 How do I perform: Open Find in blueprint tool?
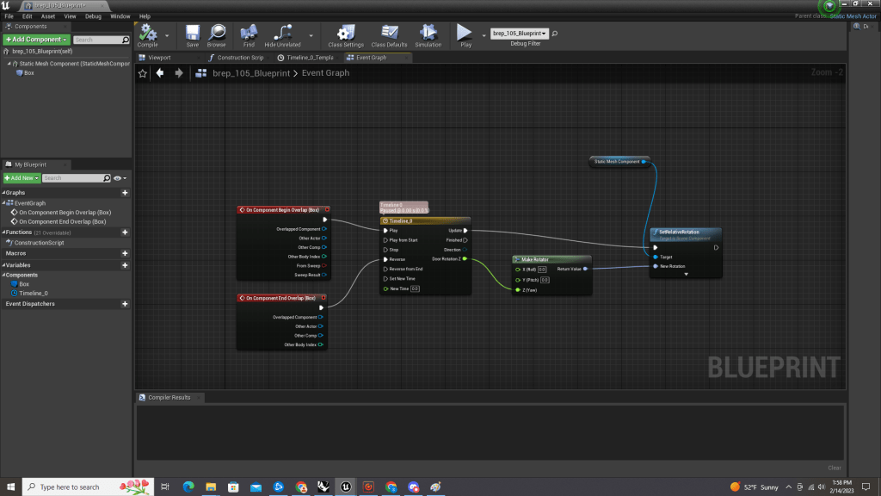249,34
